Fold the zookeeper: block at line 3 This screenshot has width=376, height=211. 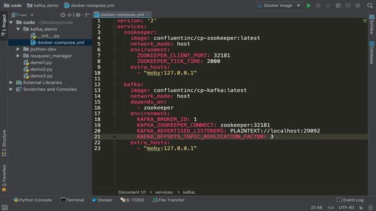[x=115, y=32]
